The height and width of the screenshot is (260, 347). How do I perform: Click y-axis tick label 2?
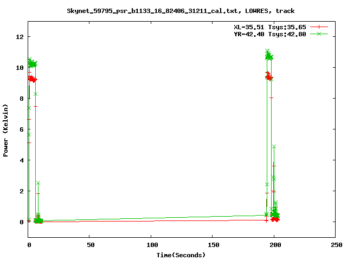click(x=22, y=191)
